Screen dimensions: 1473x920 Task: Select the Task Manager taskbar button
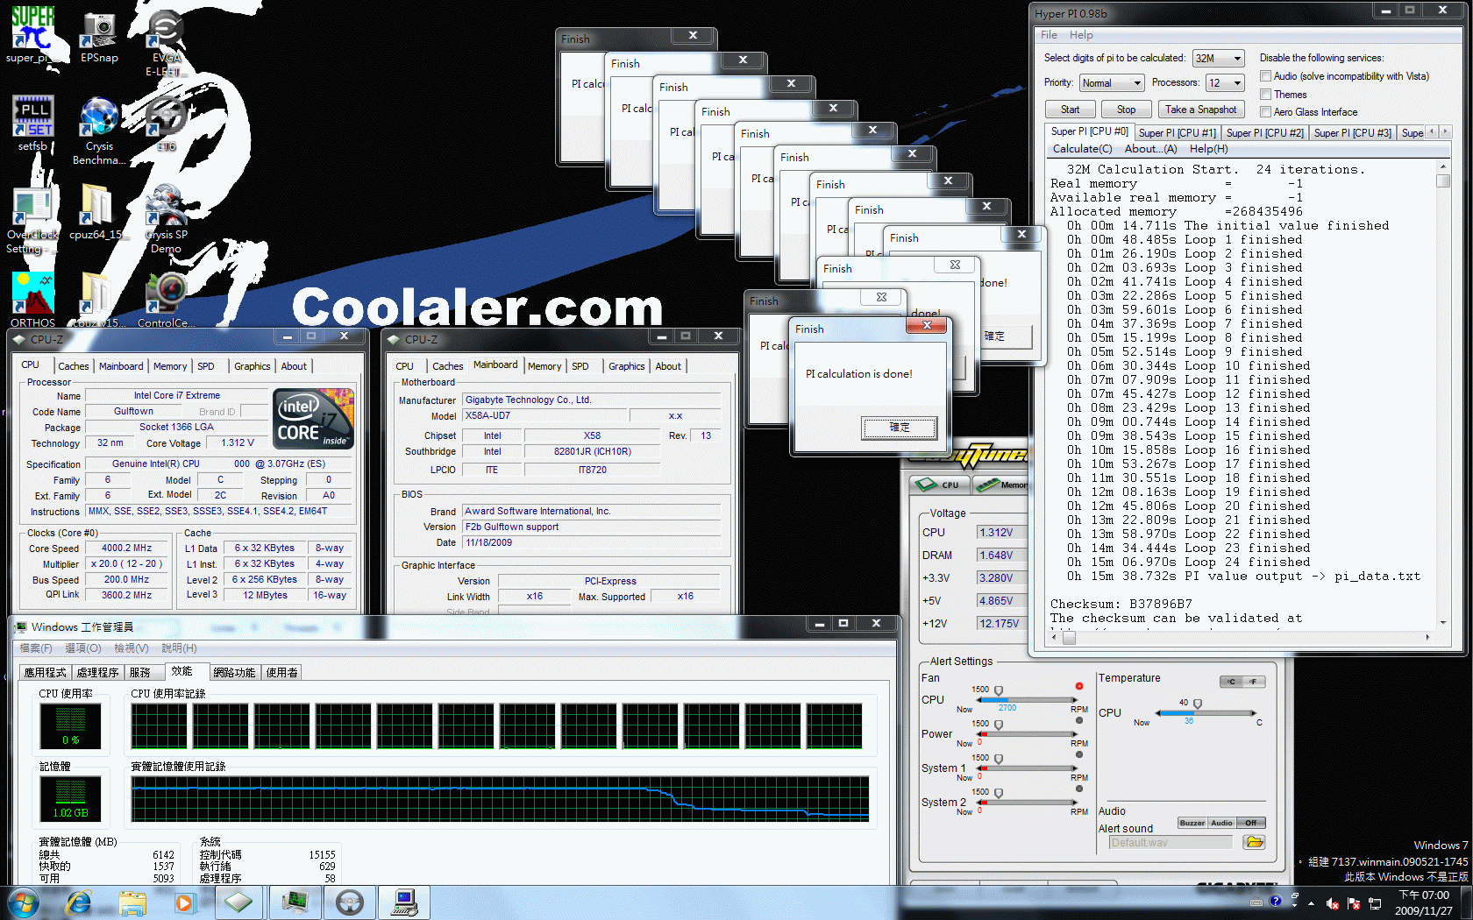295,902
